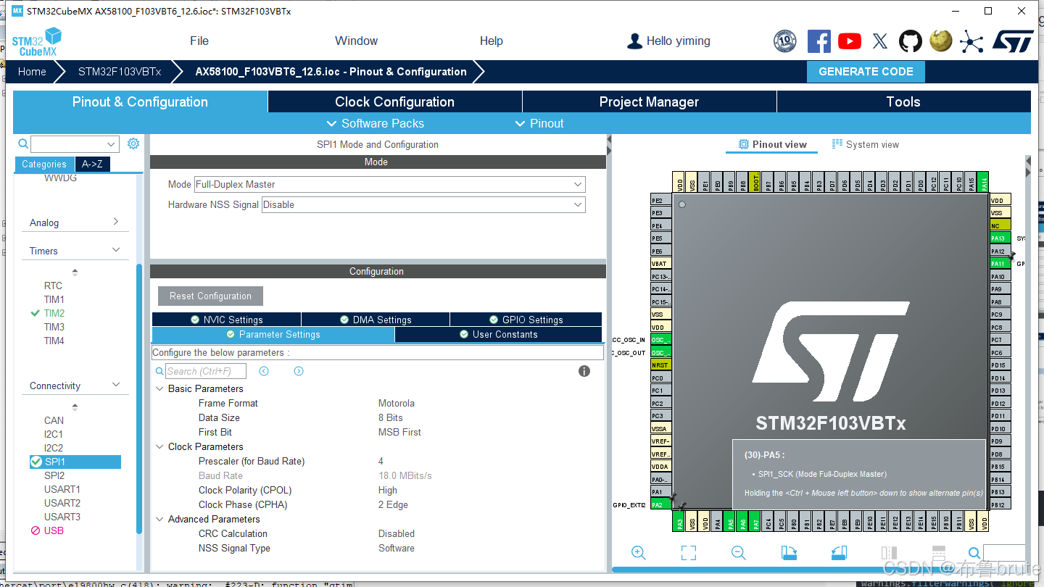Click the horizontal split view icon
1044x587 pixels.
coord(938,553)
